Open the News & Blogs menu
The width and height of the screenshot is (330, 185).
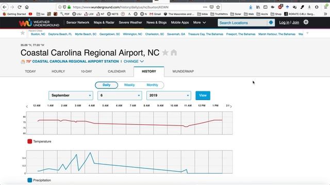point(156,23)
